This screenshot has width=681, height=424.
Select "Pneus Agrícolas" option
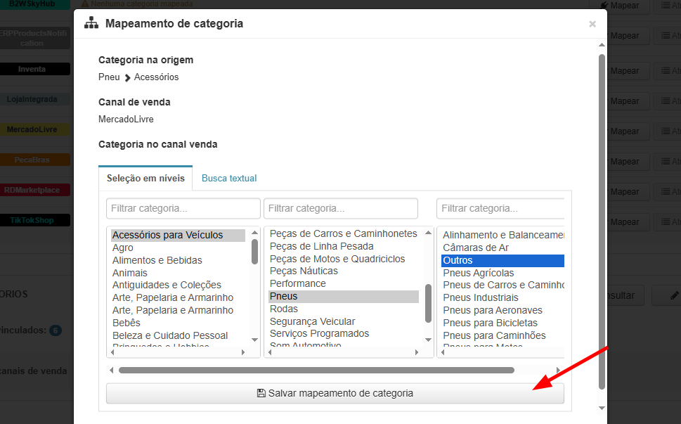pyautogui.click(x=479, y=273)
